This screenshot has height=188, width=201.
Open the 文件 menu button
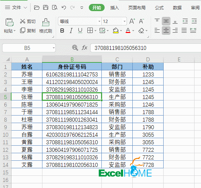(16, 8)
